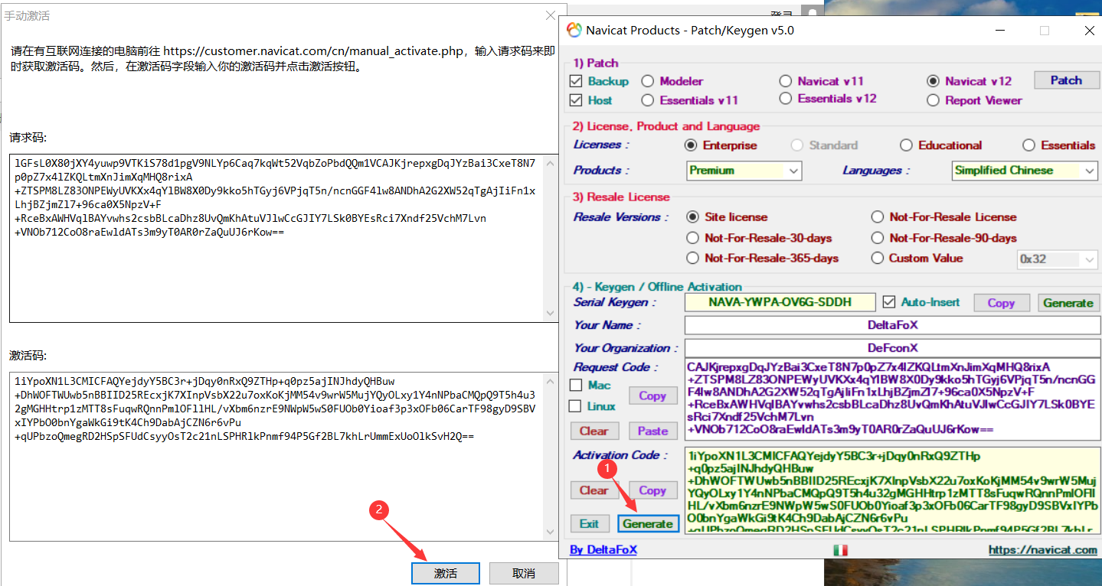Screen dimensions: 1102x586
Task: Enable the Mac request code checkbox
Action: pyautogui.click(x=576, y=385)
